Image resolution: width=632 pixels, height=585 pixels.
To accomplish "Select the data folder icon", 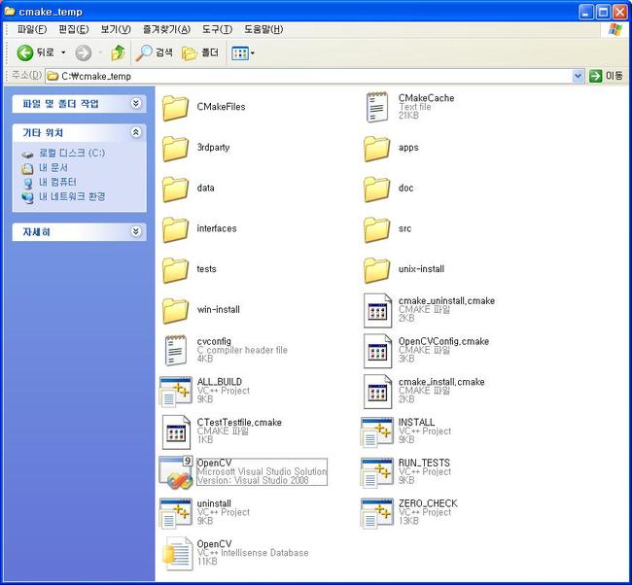I will (x=175, y=189).
